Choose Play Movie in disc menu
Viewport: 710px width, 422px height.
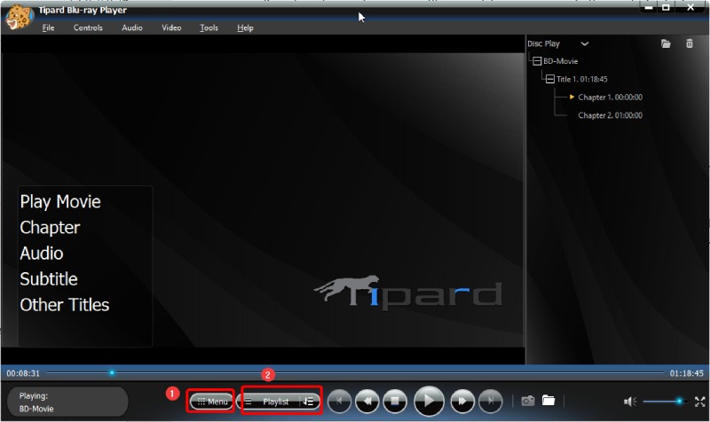pyautogui.click(x=60, y=202)
